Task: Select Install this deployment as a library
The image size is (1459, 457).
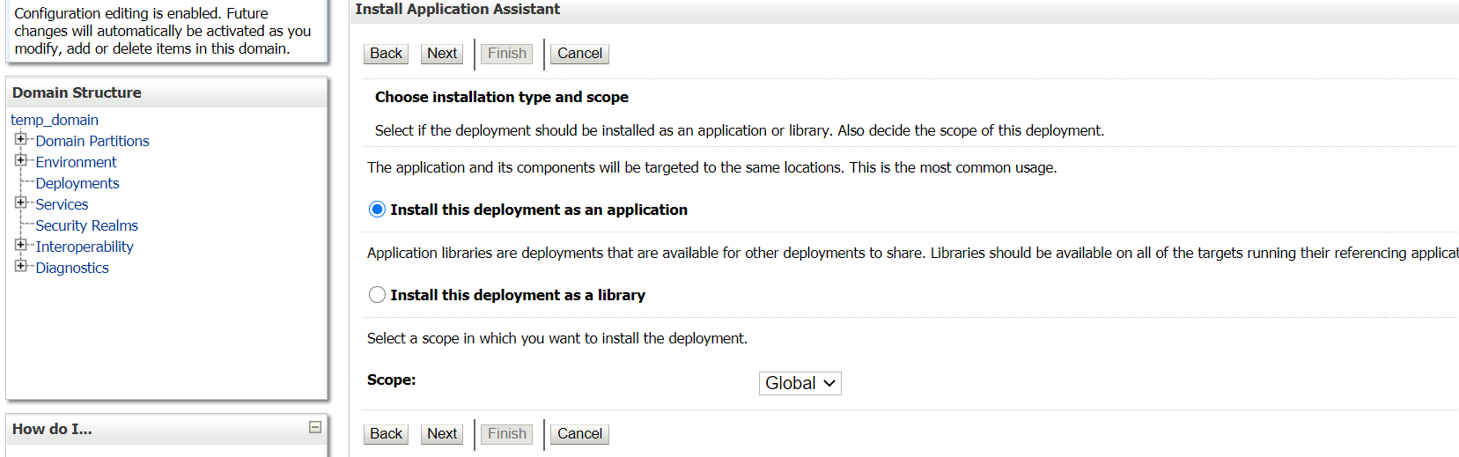Action: [377, 295]
